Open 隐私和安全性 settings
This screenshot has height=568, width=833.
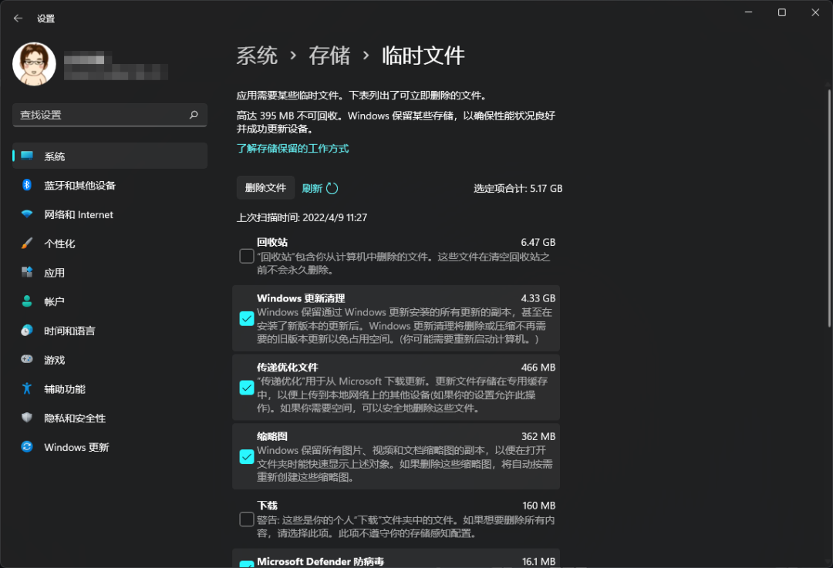110,418
